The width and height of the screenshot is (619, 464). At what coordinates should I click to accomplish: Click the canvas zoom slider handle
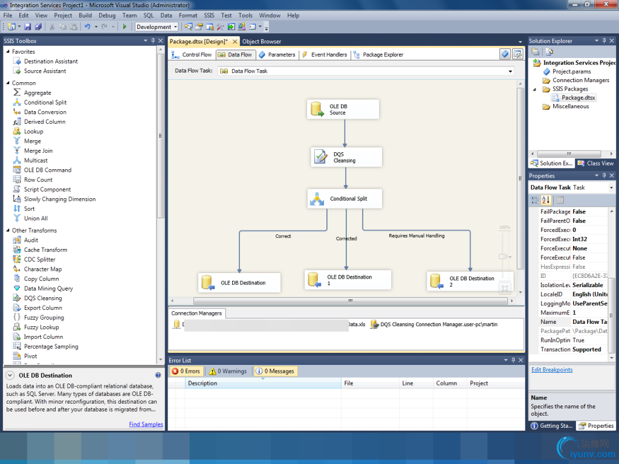pos(503,256)
